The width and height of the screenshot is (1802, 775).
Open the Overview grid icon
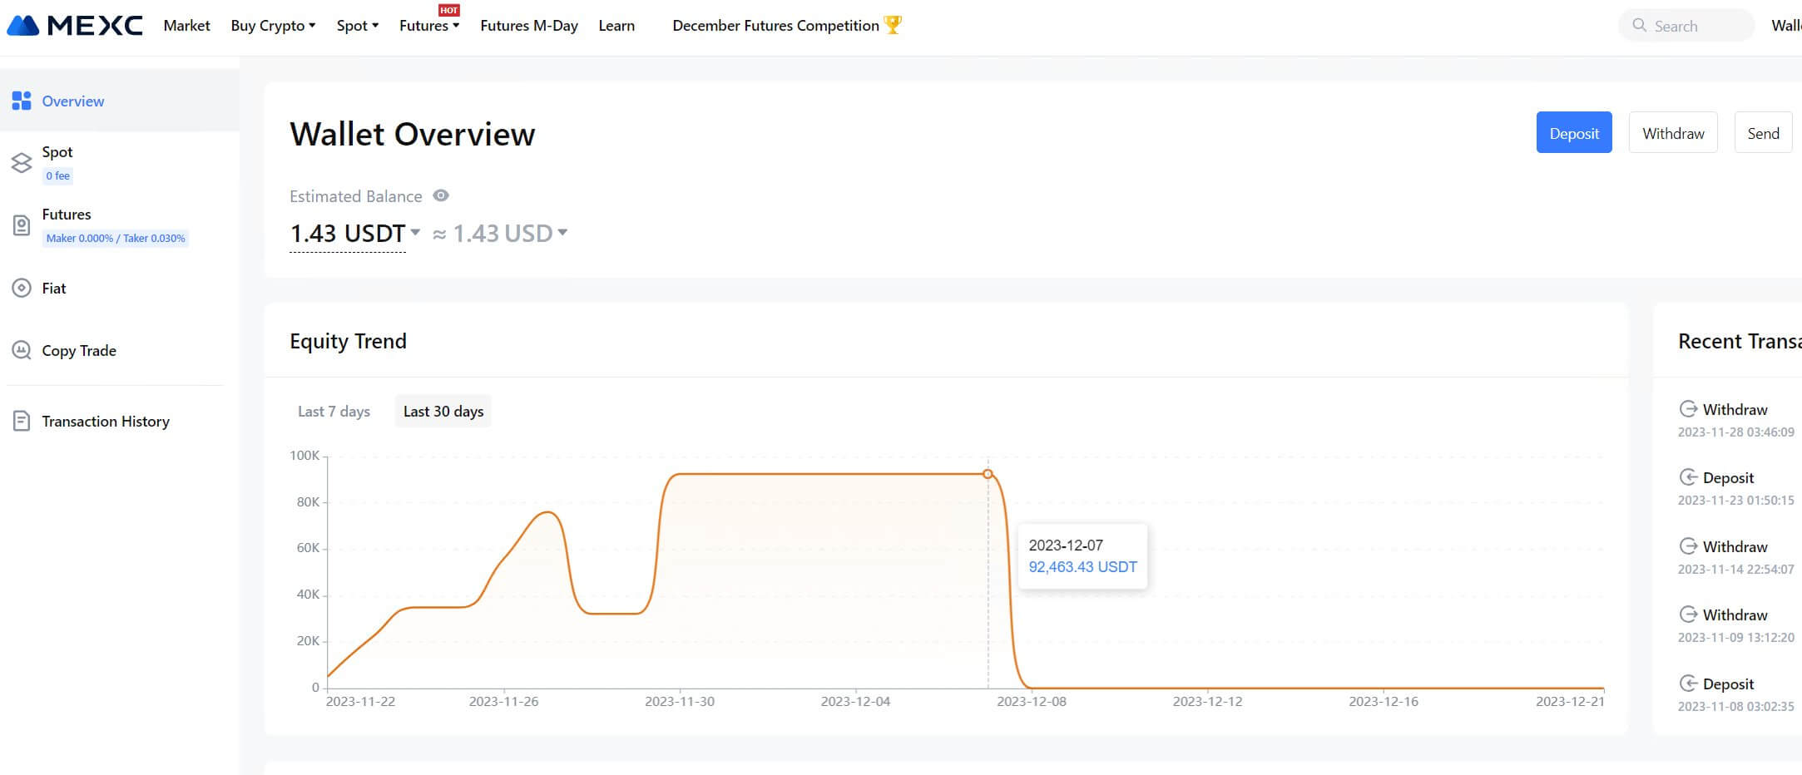tap(22, 101)
